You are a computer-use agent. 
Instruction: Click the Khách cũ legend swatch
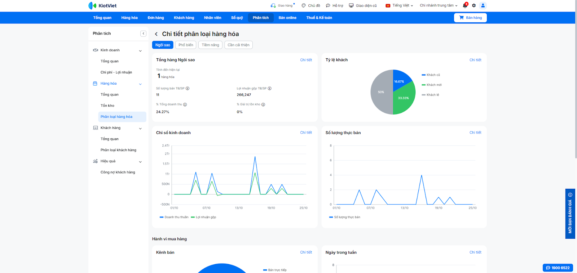424,75
